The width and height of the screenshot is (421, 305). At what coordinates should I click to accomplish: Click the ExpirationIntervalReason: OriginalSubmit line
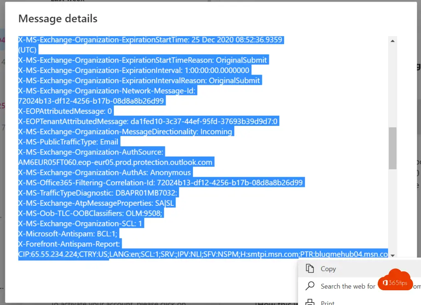pos(139,81)
